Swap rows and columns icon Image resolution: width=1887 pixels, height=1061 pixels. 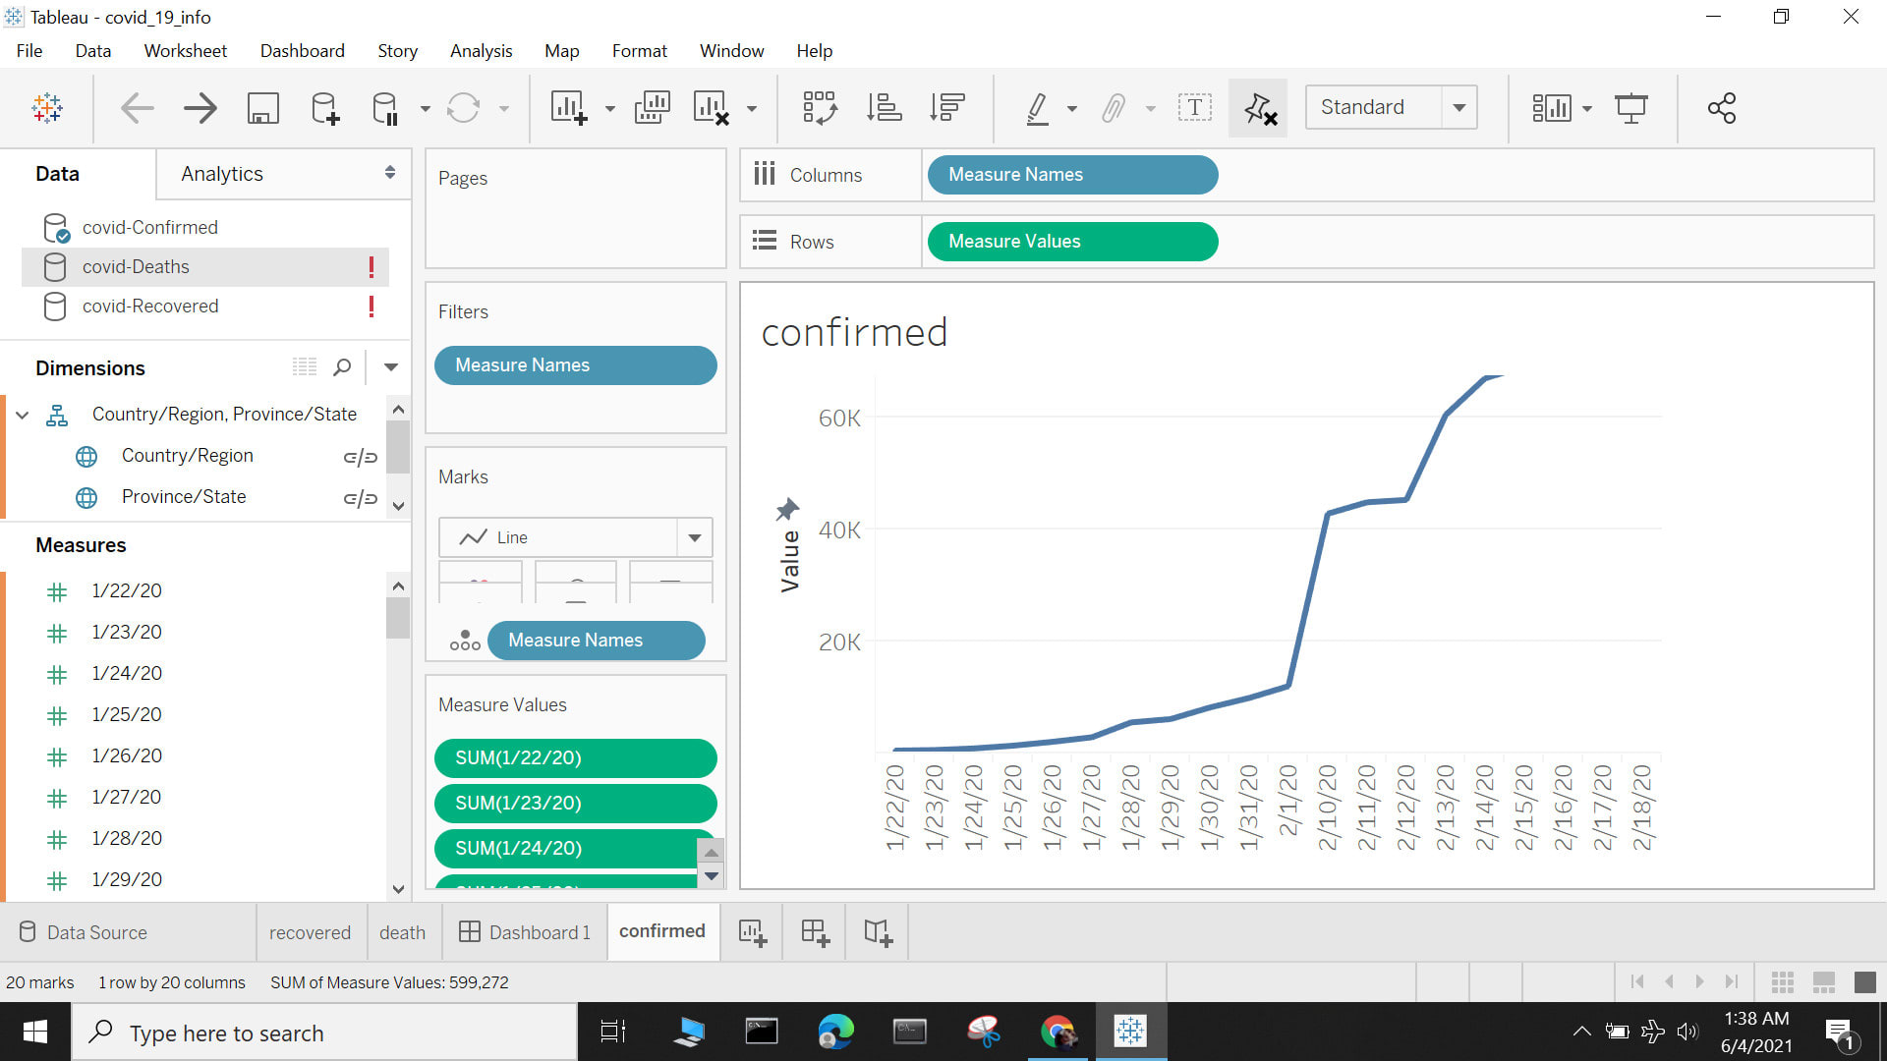pos(820,107)
